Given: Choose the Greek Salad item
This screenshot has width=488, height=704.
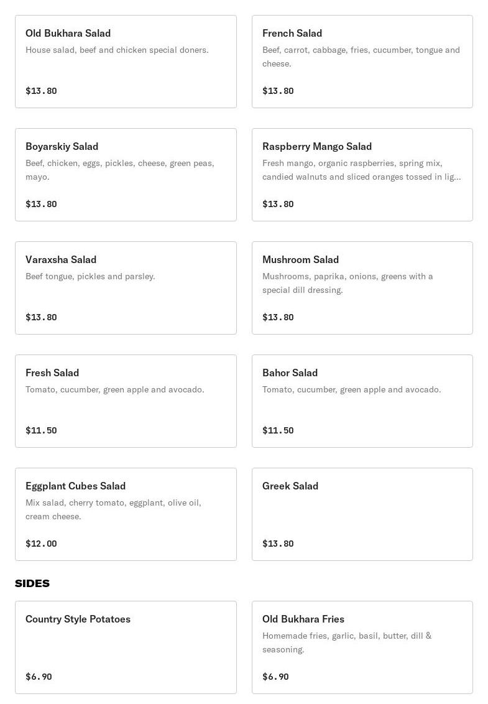Looking at the screenshot, I should point(362,514).
